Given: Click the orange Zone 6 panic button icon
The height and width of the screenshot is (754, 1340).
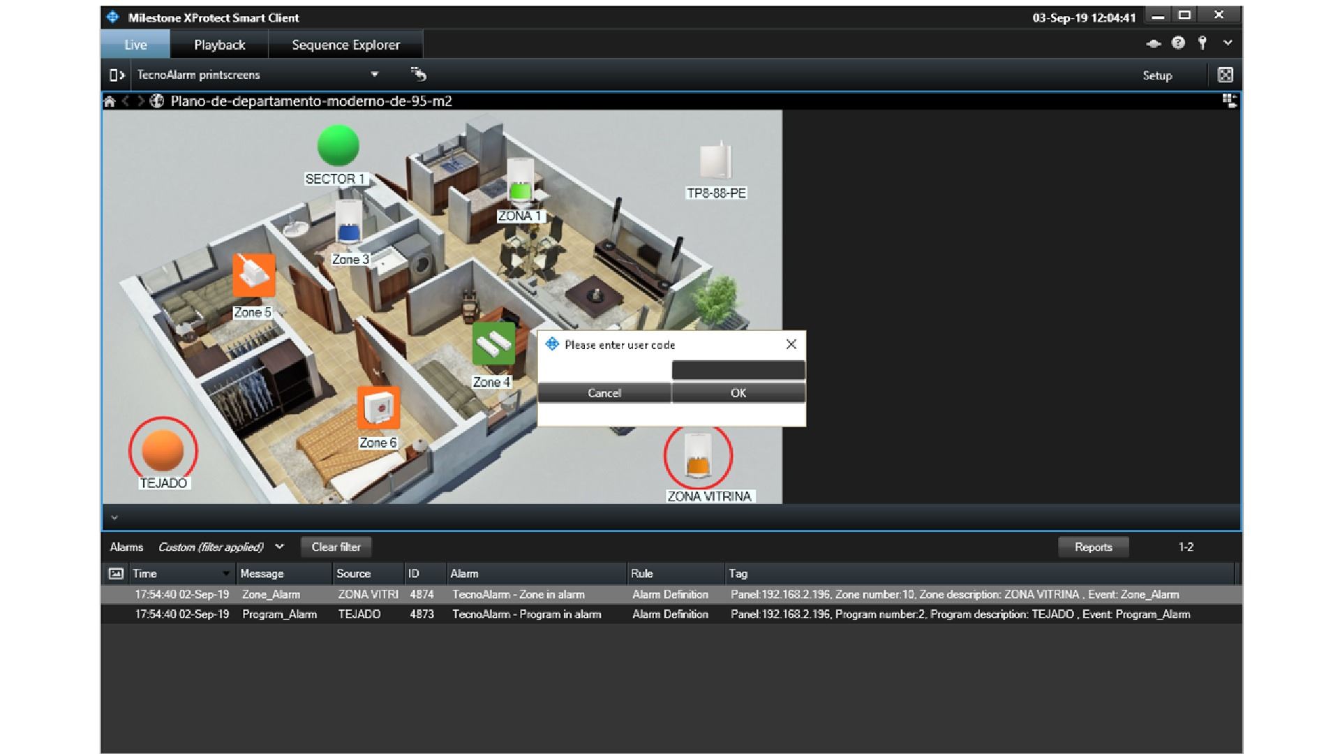Looking at the screenshot, I should coord(378,408).
